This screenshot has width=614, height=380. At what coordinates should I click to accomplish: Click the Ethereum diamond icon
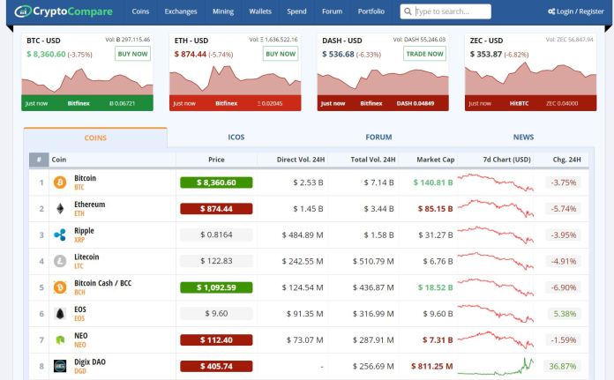pos(60,209)
